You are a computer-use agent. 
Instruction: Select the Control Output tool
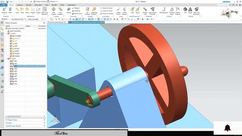178,11
